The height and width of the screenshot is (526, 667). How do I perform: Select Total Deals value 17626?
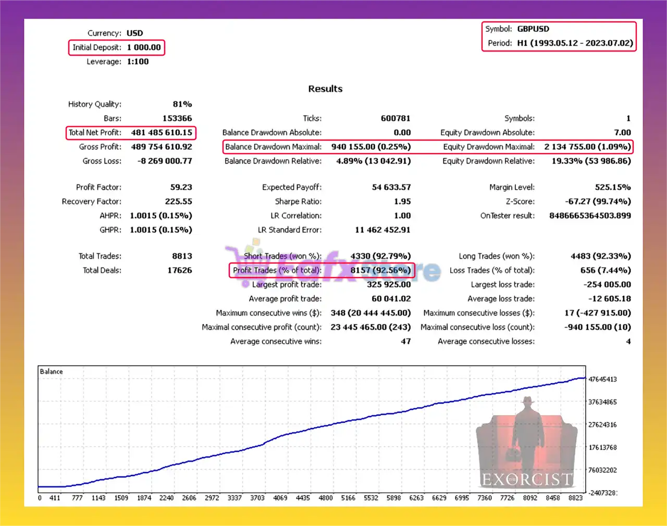coord(179,270)
